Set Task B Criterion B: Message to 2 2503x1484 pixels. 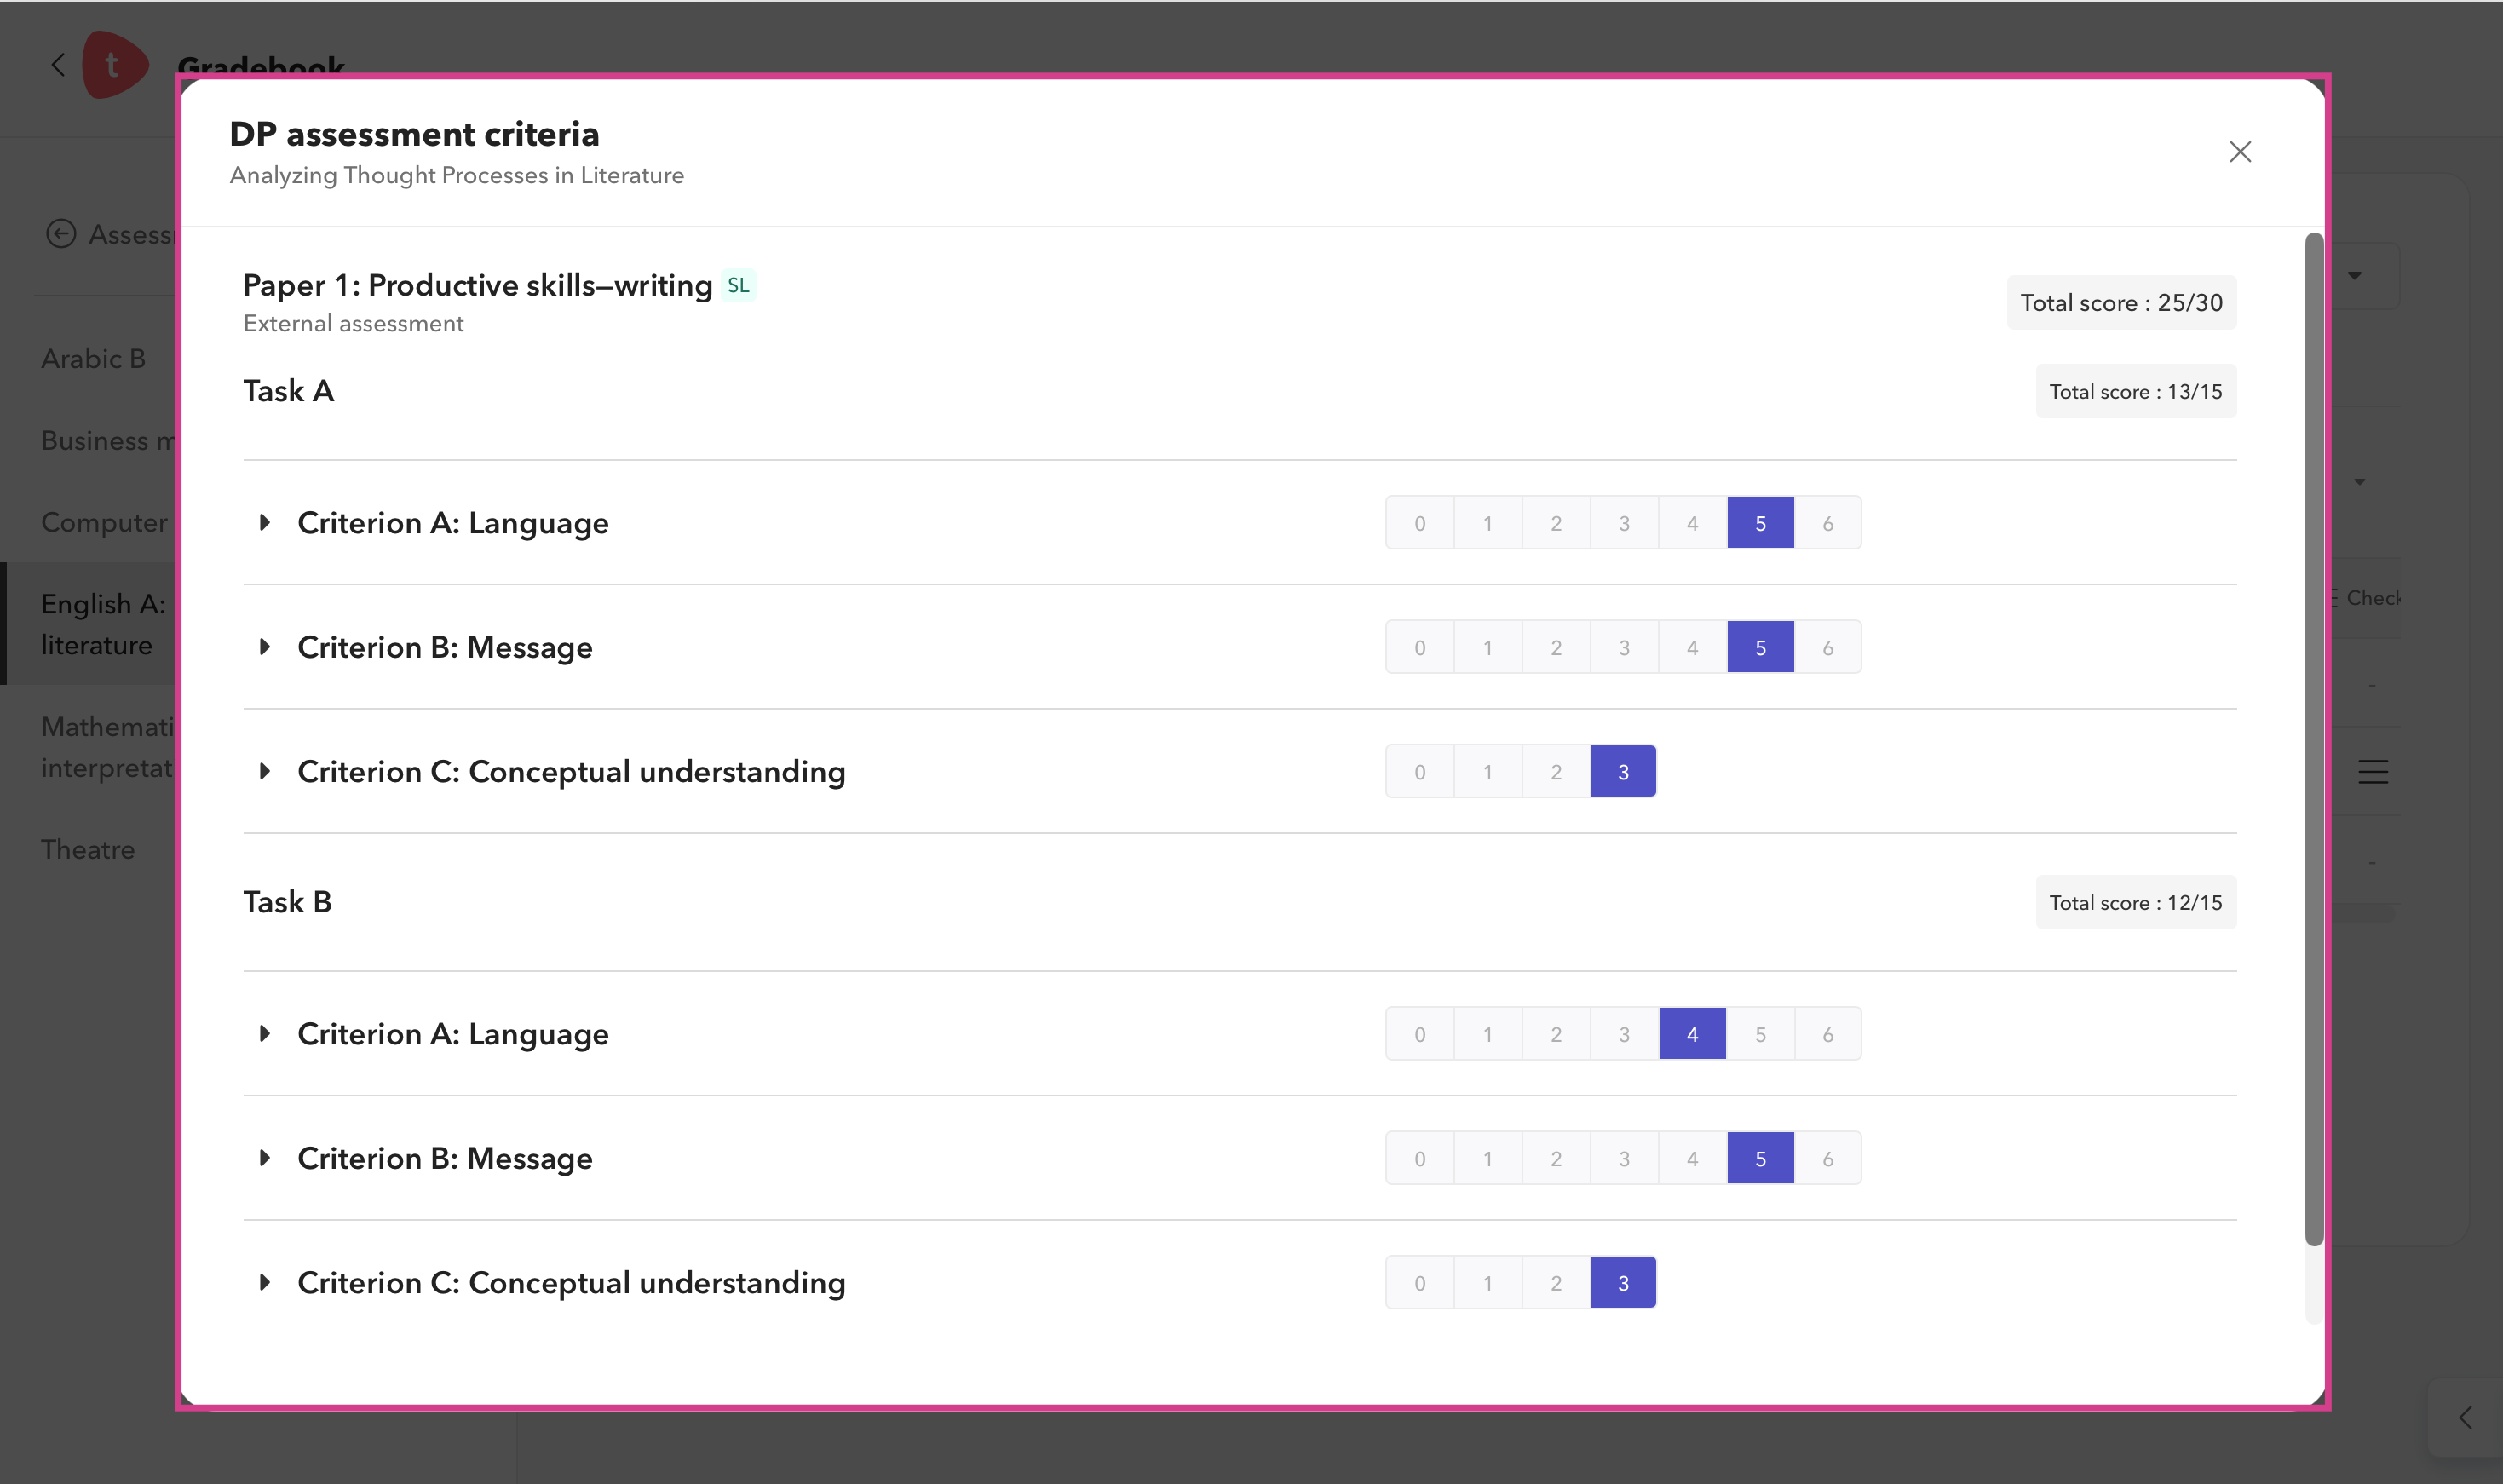pyautogui.click(x=1556, y=1158)
